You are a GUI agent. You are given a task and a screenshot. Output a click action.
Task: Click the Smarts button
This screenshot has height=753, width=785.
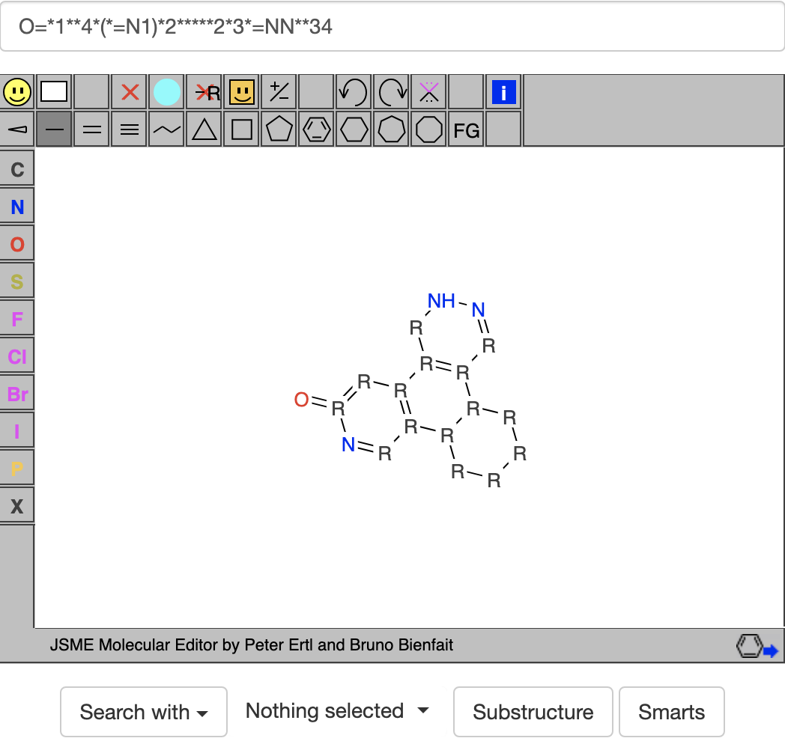point(671,712)
